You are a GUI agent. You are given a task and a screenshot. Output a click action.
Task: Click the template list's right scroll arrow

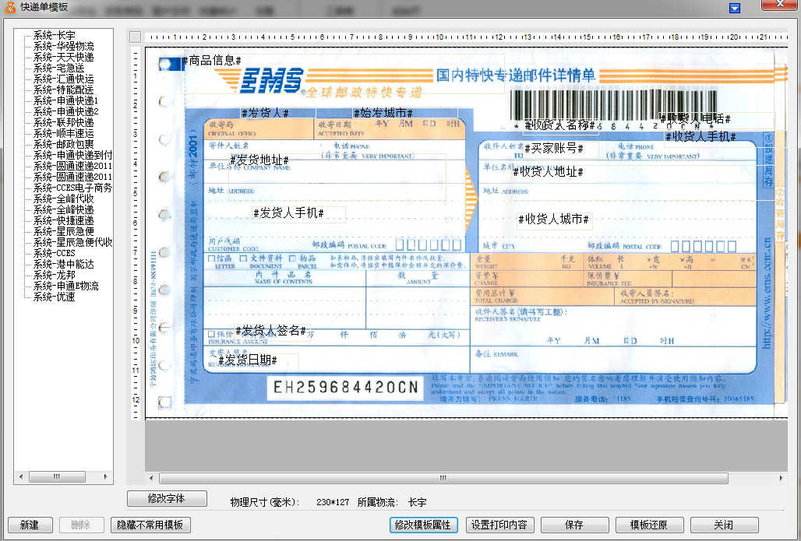(x=105, y=476)
